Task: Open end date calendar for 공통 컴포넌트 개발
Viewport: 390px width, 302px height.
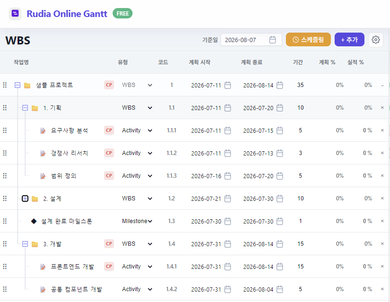Action: 280,289
